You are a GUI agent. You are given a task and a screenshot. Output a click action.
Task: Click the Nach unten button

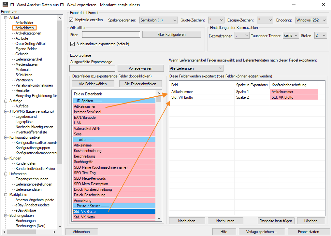[x=225, y=221]
